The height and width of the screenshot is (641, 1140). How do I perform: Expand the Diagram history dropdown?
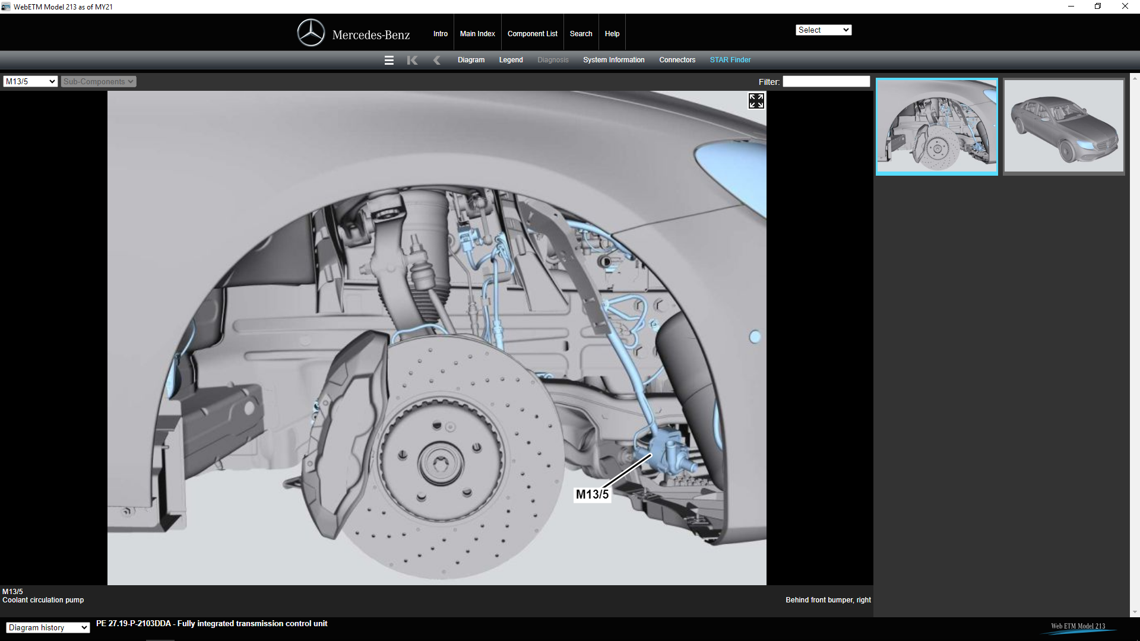pos(47,627)
